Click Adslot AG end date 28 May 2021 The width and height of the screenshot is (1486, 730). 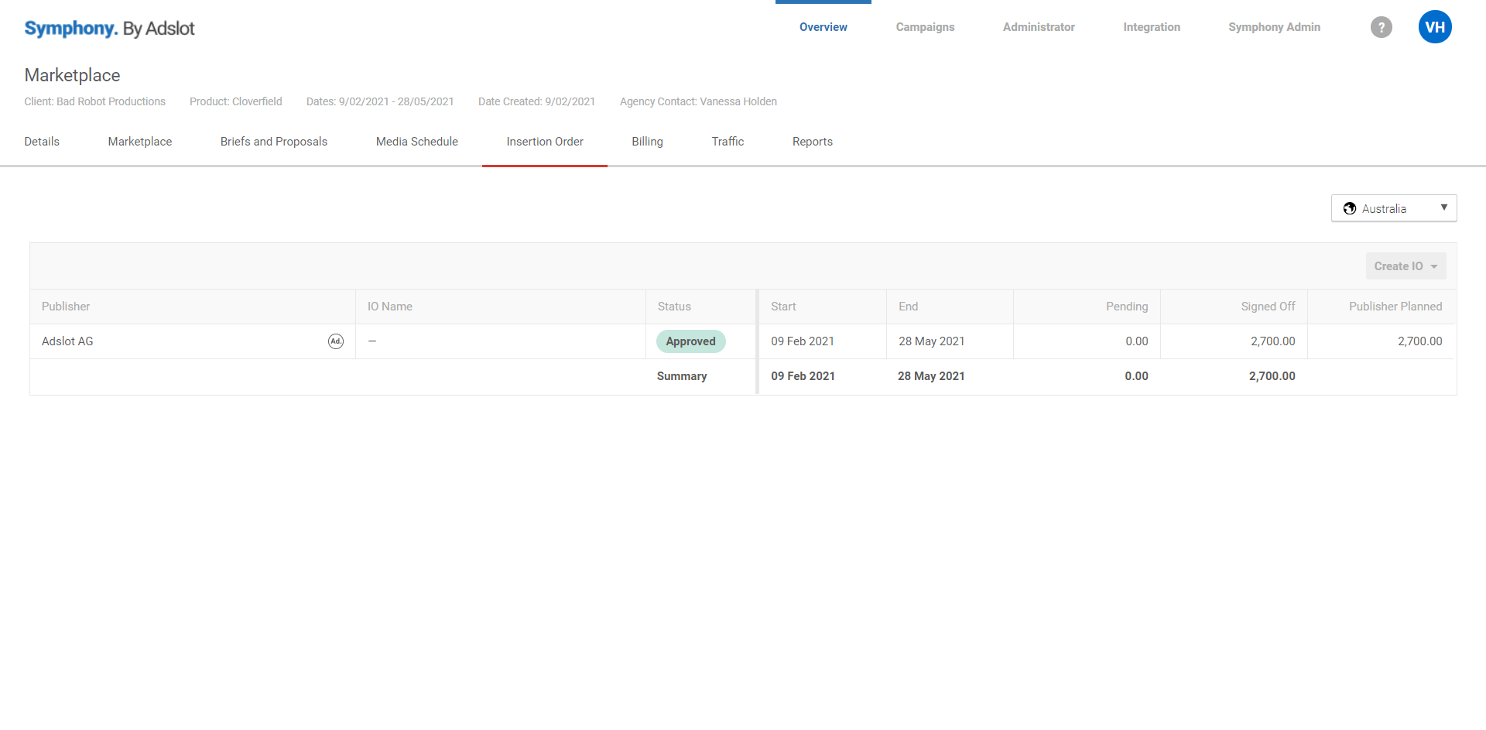pos(932,341)
